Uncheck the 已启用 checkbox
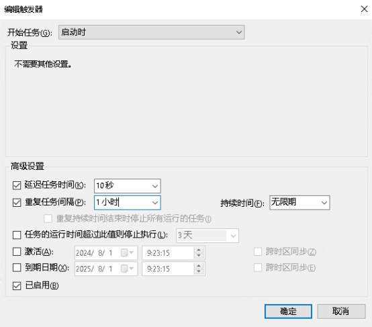The height and width of the screenshot is (327, 372). pyautogui.click(x=17, y=286)
